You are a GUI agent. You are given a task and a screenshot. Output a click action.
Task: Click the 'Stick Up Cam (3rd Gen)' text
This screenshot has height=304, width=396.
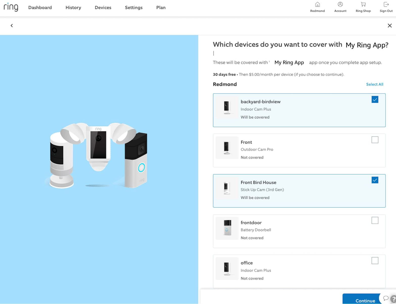pyautogui.click(x=262, y=190)
